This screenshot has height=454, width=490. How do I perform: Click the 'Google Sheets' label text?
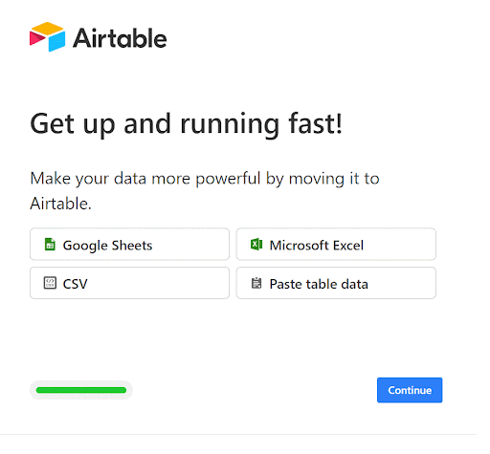point(107,246)
